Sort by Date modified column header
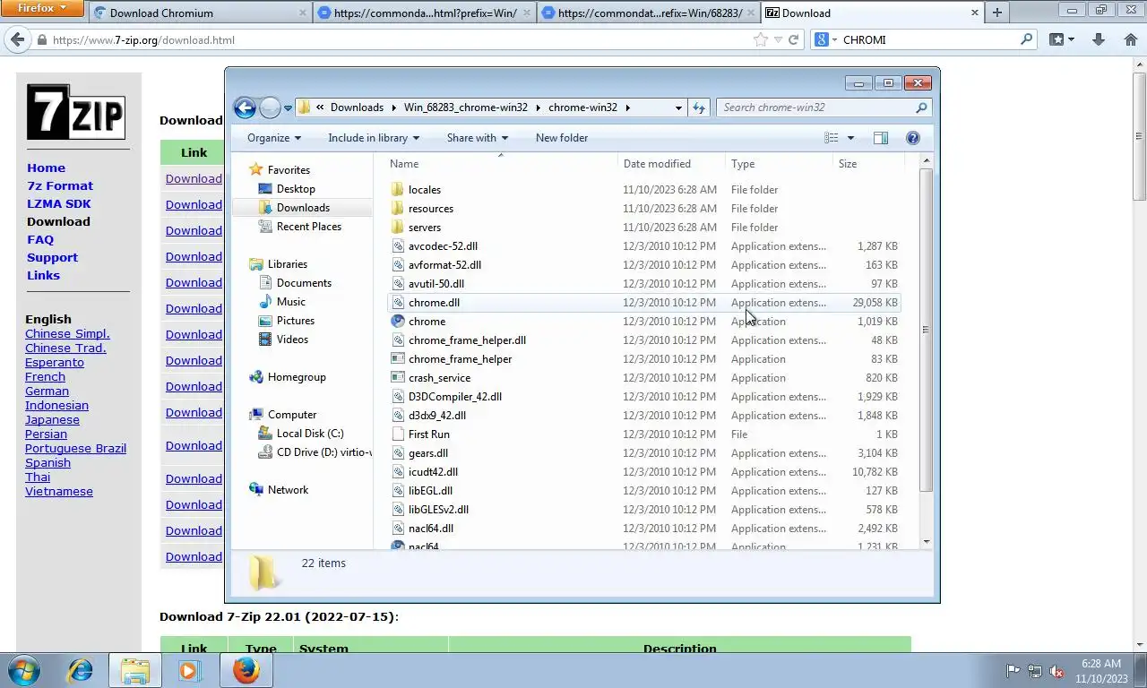The image size is (1147, 688). (x=672, y=164)
